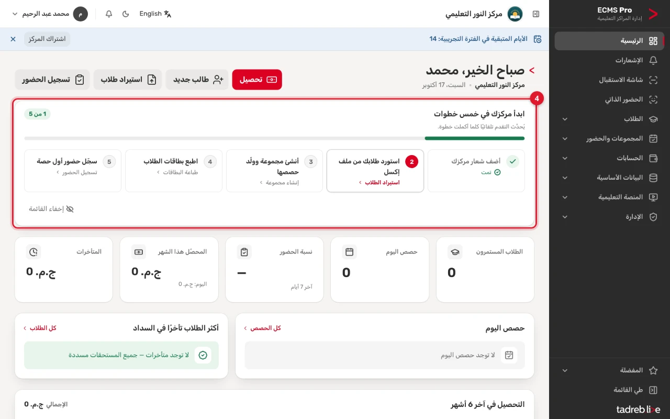Click the المتأخرات clock icon
This screenshot has width=670, height=419.
(33, 252)
